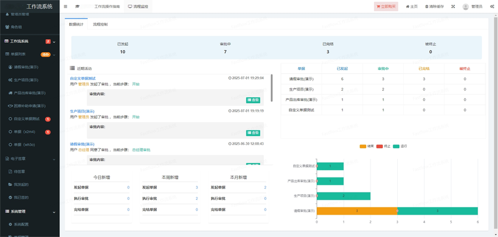The width and height of the screenshot is (498, 237).
Task: Click the 被终止 column header in table
Action: click(464, 68)
